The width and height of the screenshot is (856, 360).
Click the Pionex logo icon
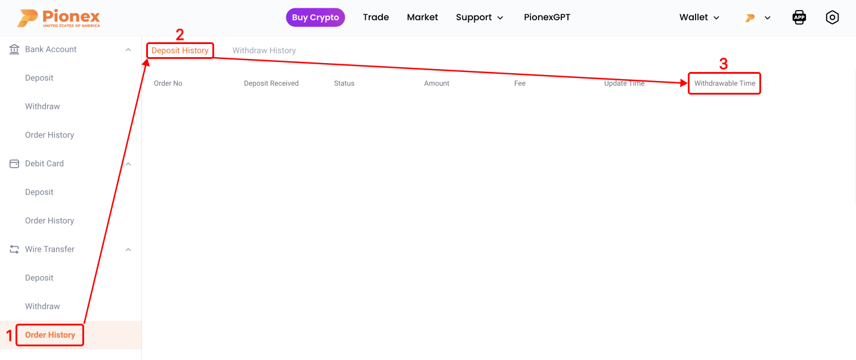27,18
